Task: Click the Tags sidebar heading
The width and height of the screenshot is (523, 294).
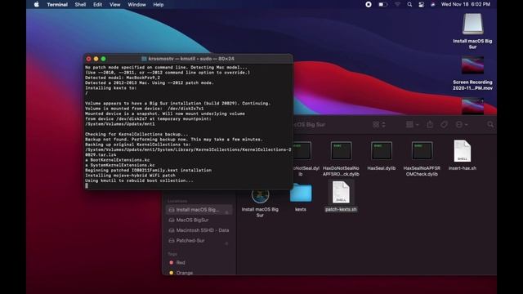Action: 172,254
